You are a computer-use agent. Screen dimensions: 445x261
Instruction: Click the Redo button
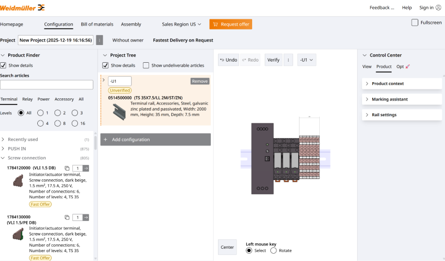pyautogui.click(x=250, y=60)
